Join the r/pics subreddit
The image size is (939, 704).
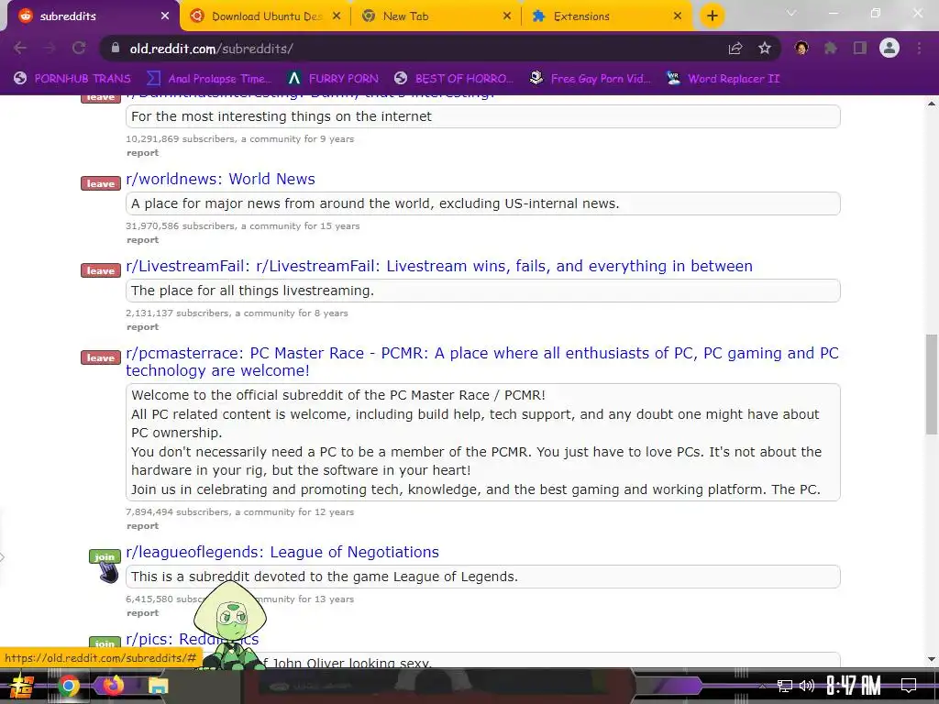click(105, 643)
